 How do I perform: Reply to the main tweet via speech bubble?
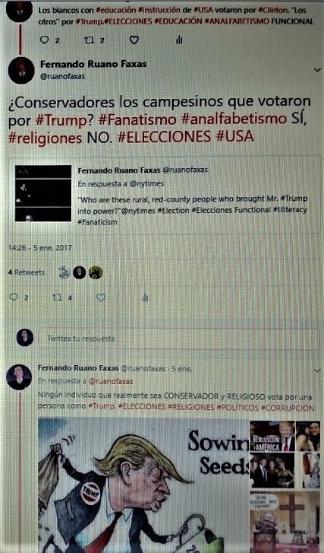14,297
